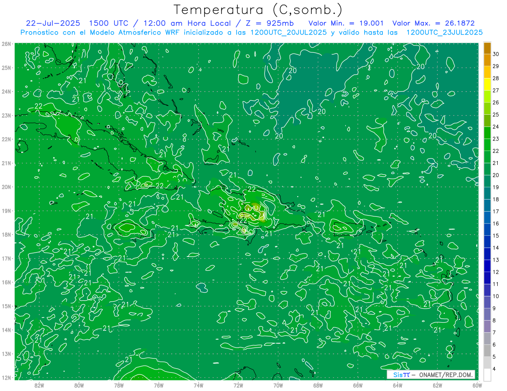
Task: Click the '62W' longitude axis label
Action: pos(437,385)
